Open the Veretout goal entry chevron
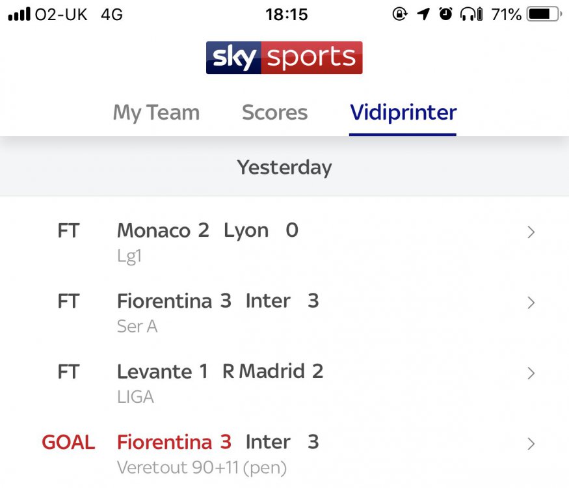Viewport: 569px width, 488px height. coord(531,444)
